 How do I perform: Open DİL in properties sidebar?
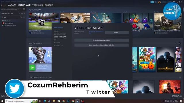55,40
